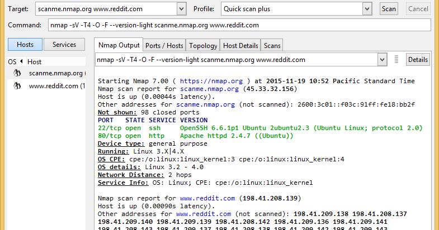This screenshot has width=439, height=230.
Task: Click the 'OpenSSH 6.6.1p1' version text
Action: click(x=209, y=128)
